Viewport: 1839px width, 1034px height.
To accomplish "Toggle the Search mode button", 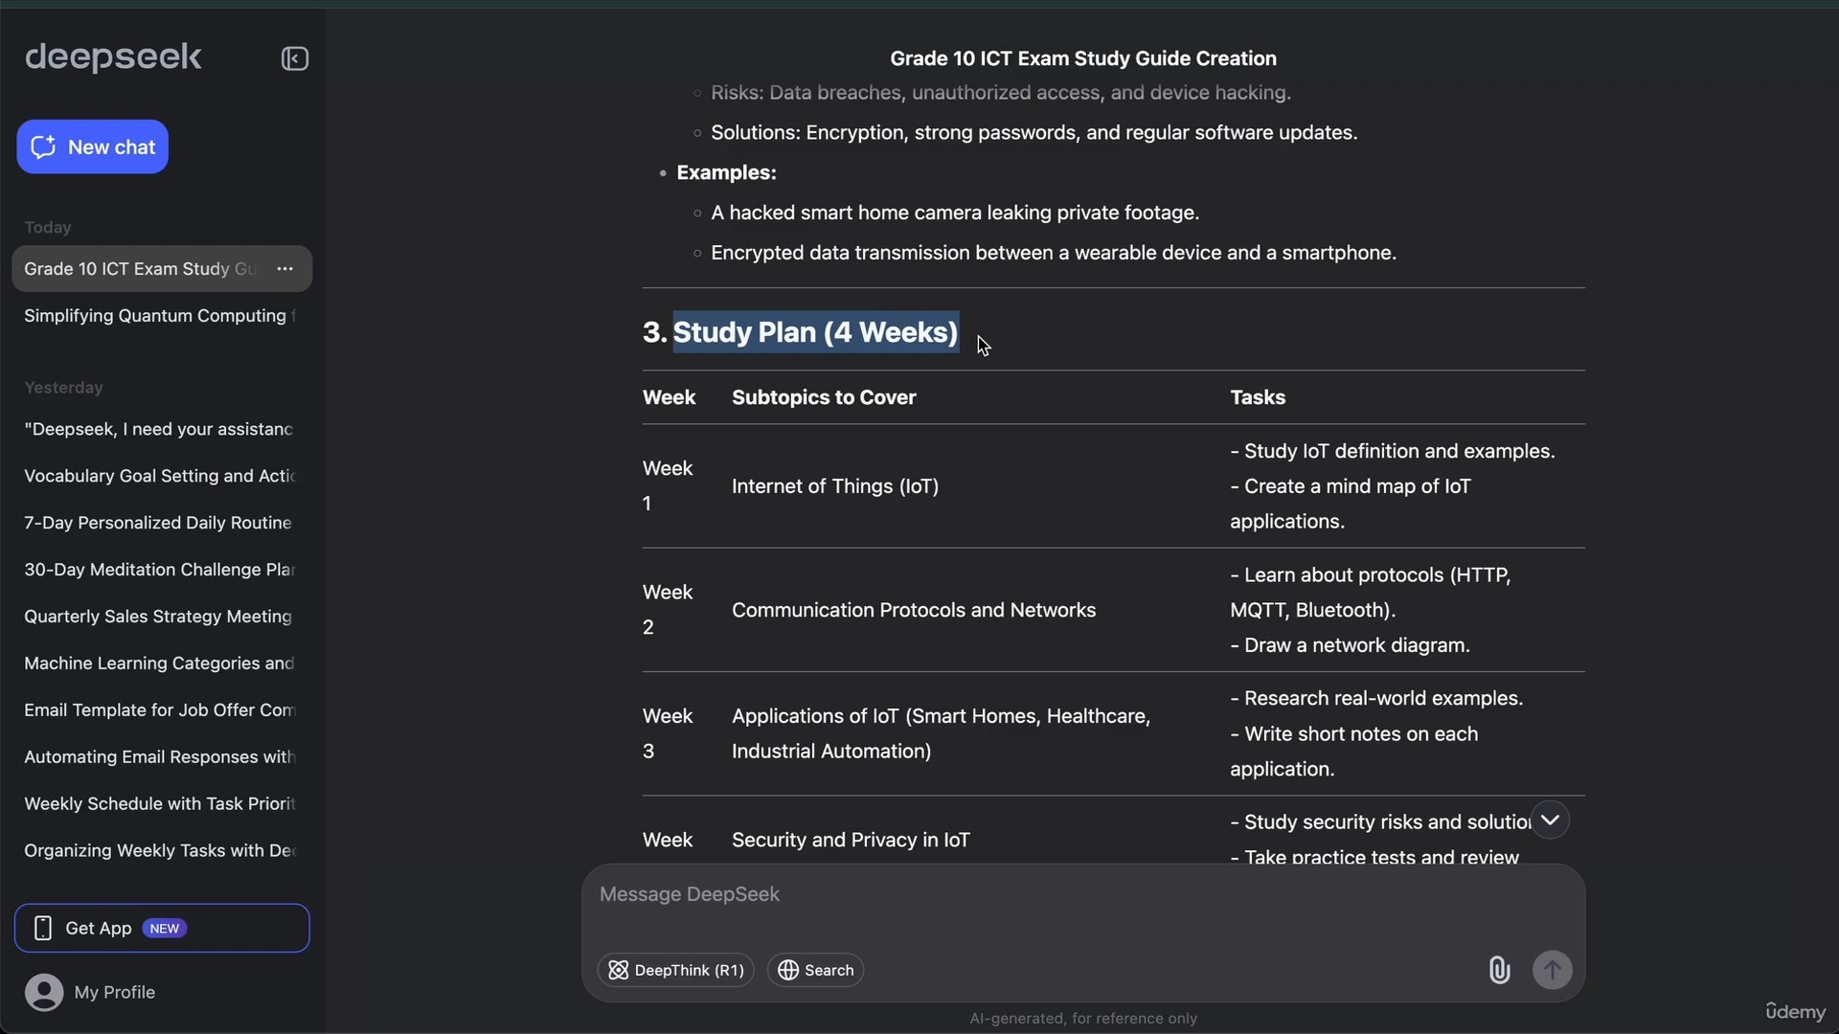I will (x=816, y=970).
